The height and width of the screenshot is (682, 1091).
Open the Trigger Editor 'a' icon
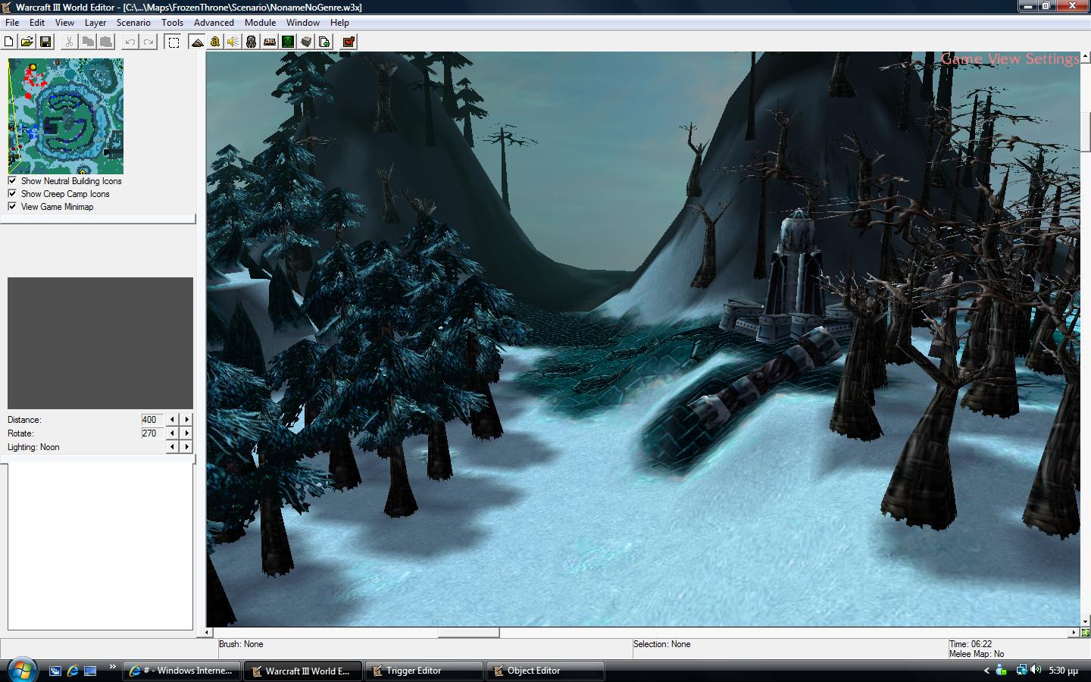click(215, 42)
